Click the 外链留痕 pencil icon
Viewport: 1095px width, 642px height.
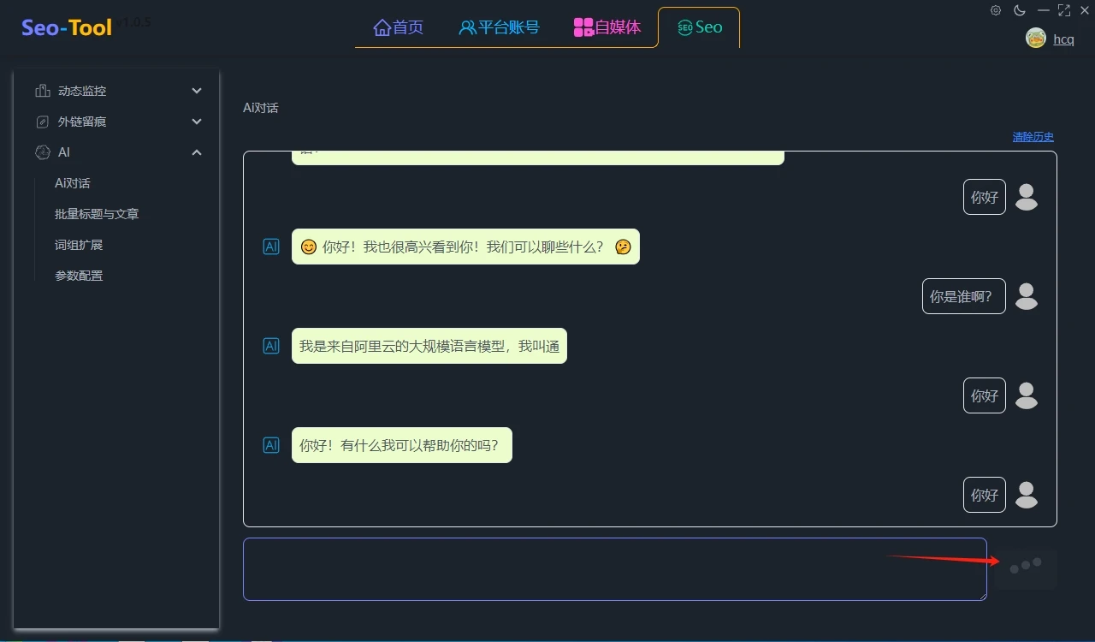(x=44, y=121)
